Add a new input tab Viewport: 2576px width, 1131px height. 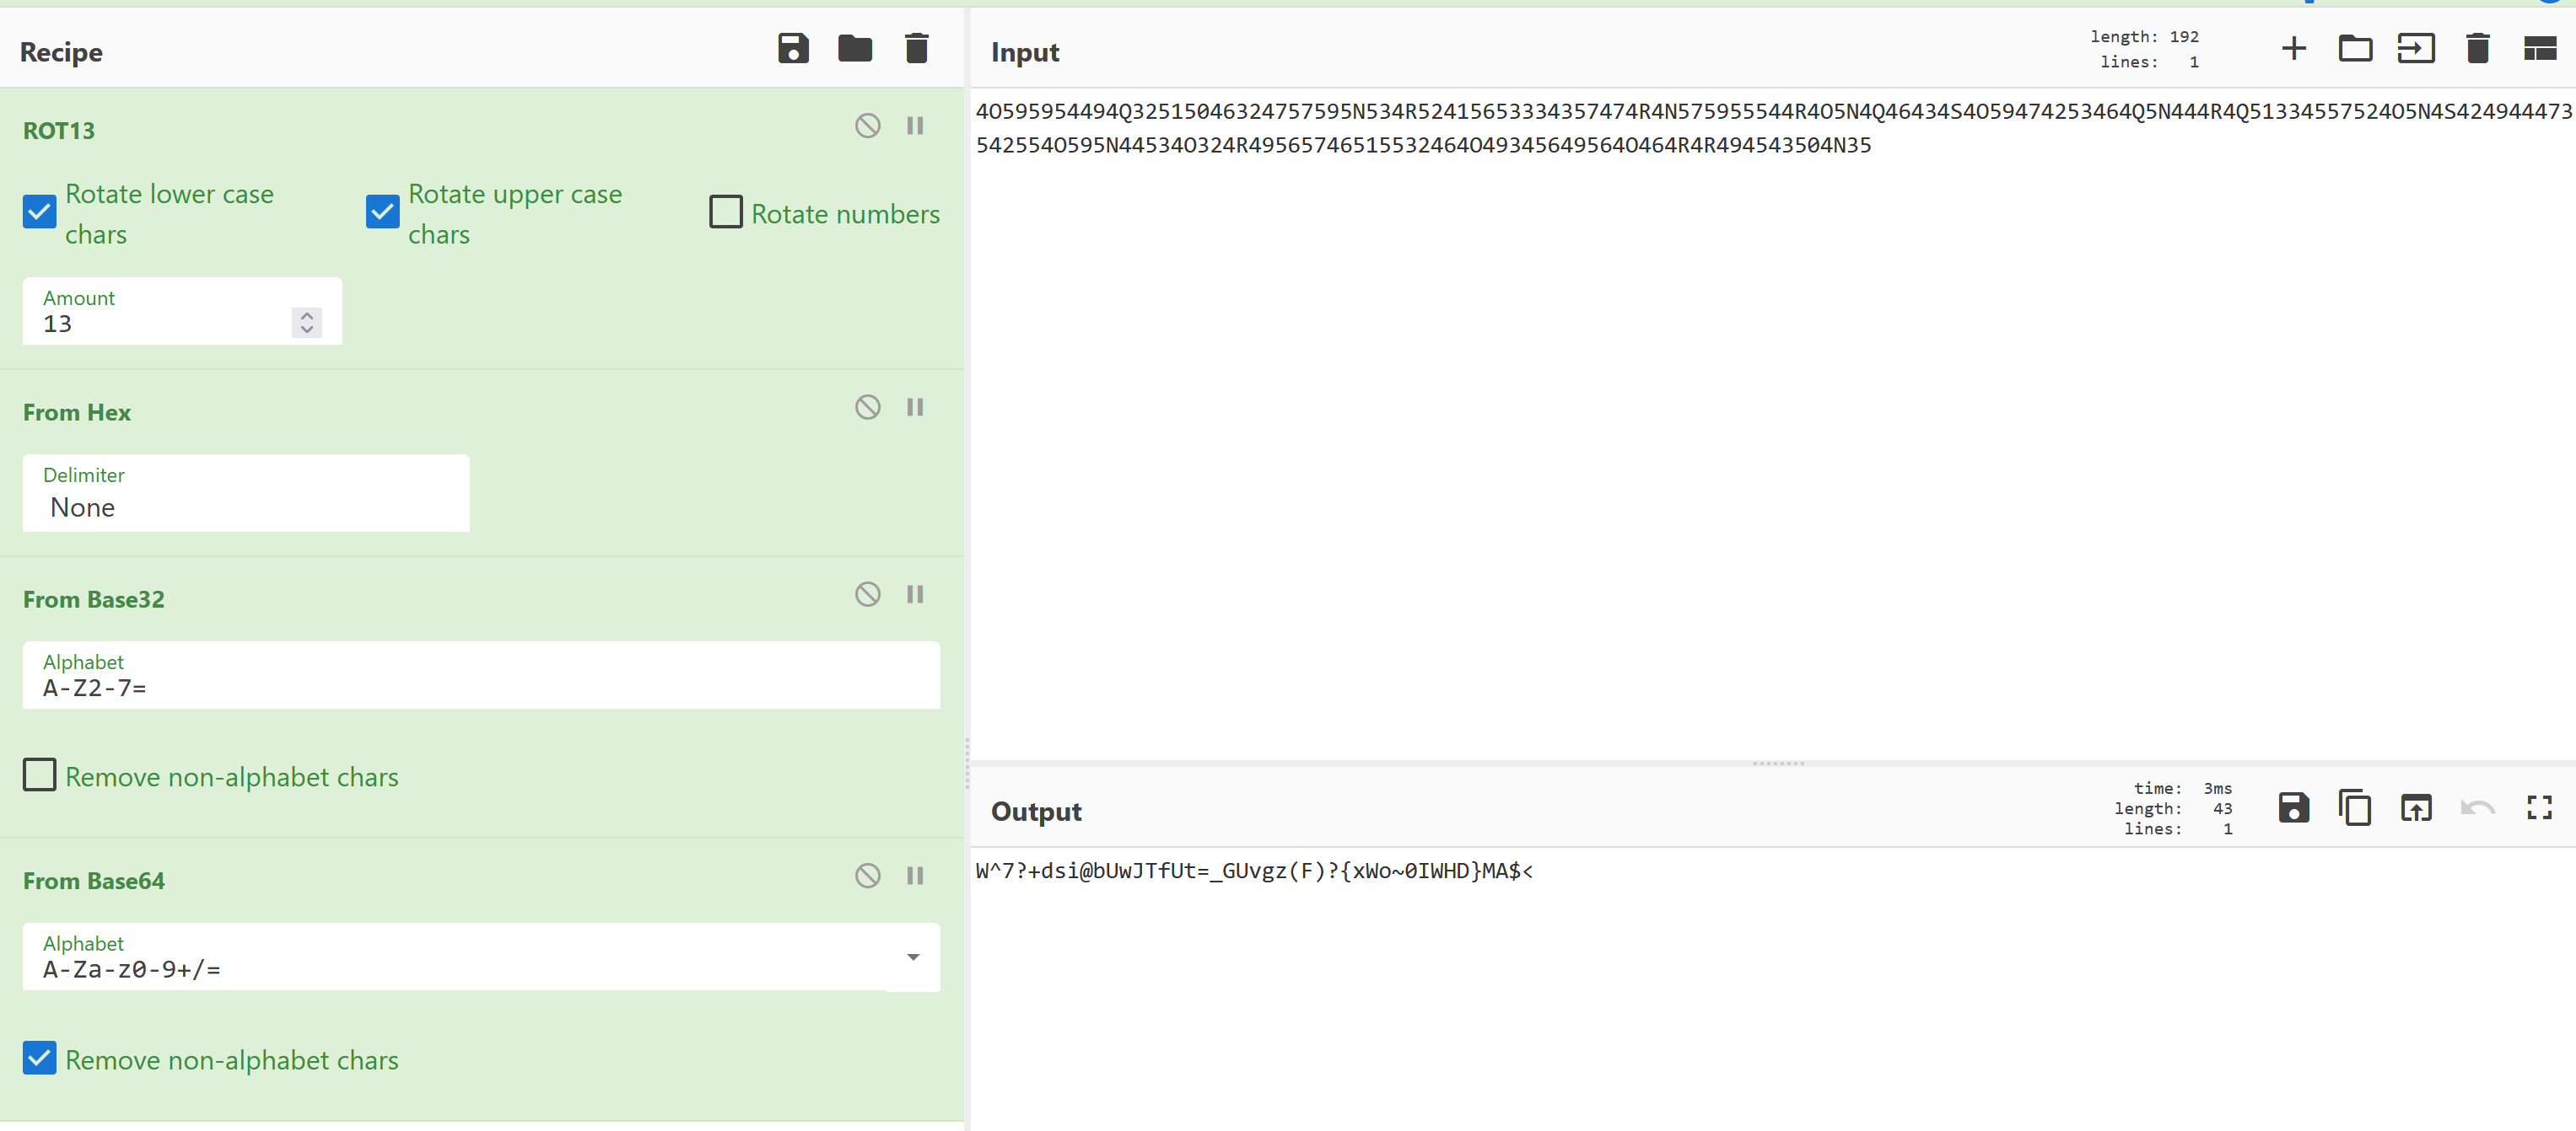pyautogui.click(x=2293, y=48)
